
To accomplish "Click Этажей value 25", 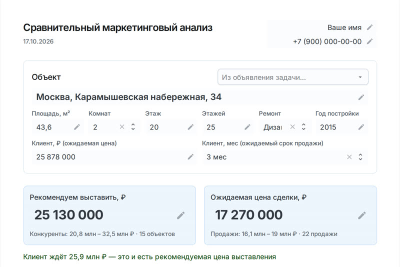I will coord(211,127).
